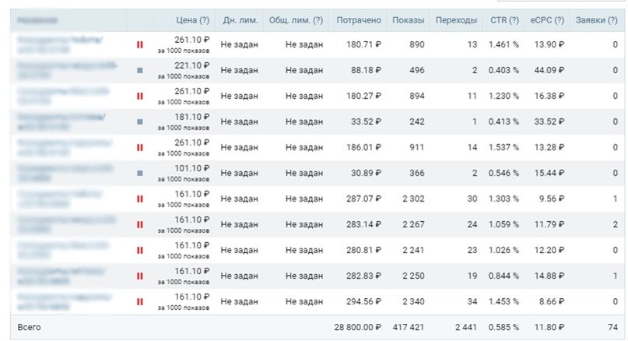Toggle status of the ad with 282.83 ₽ spent
This screenshot has width=628, height=341.
(x=140, y=276)
